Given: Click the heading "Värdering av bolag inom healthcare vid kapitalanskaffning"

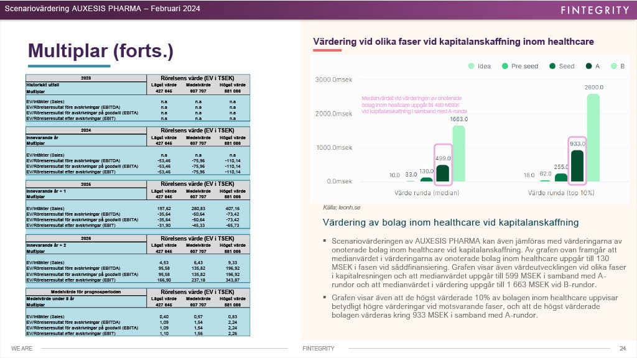Looking at the screenshot, I should pos(450,223).
